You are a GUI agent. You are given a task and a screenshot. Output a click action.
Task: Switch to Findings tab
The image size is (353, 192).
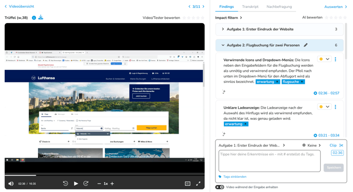[227, 7]
